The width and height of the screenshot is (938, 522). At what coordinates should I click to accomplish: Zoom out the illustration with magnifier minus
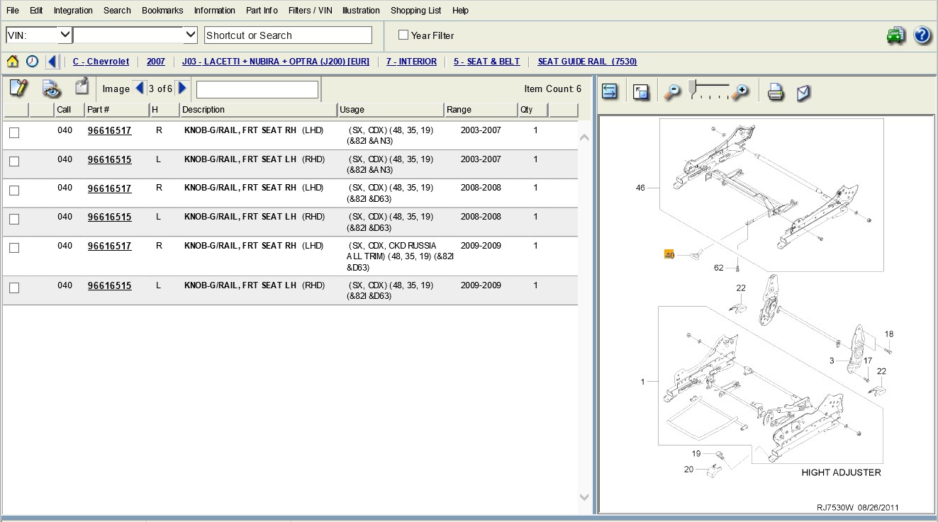671,91
